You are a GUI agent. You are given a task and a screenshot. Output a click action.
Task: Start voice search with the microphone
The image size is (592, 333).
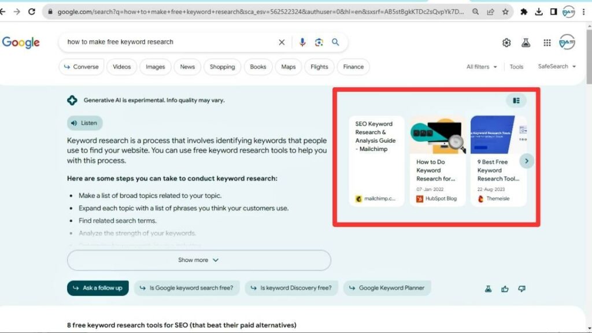point(302,42)
